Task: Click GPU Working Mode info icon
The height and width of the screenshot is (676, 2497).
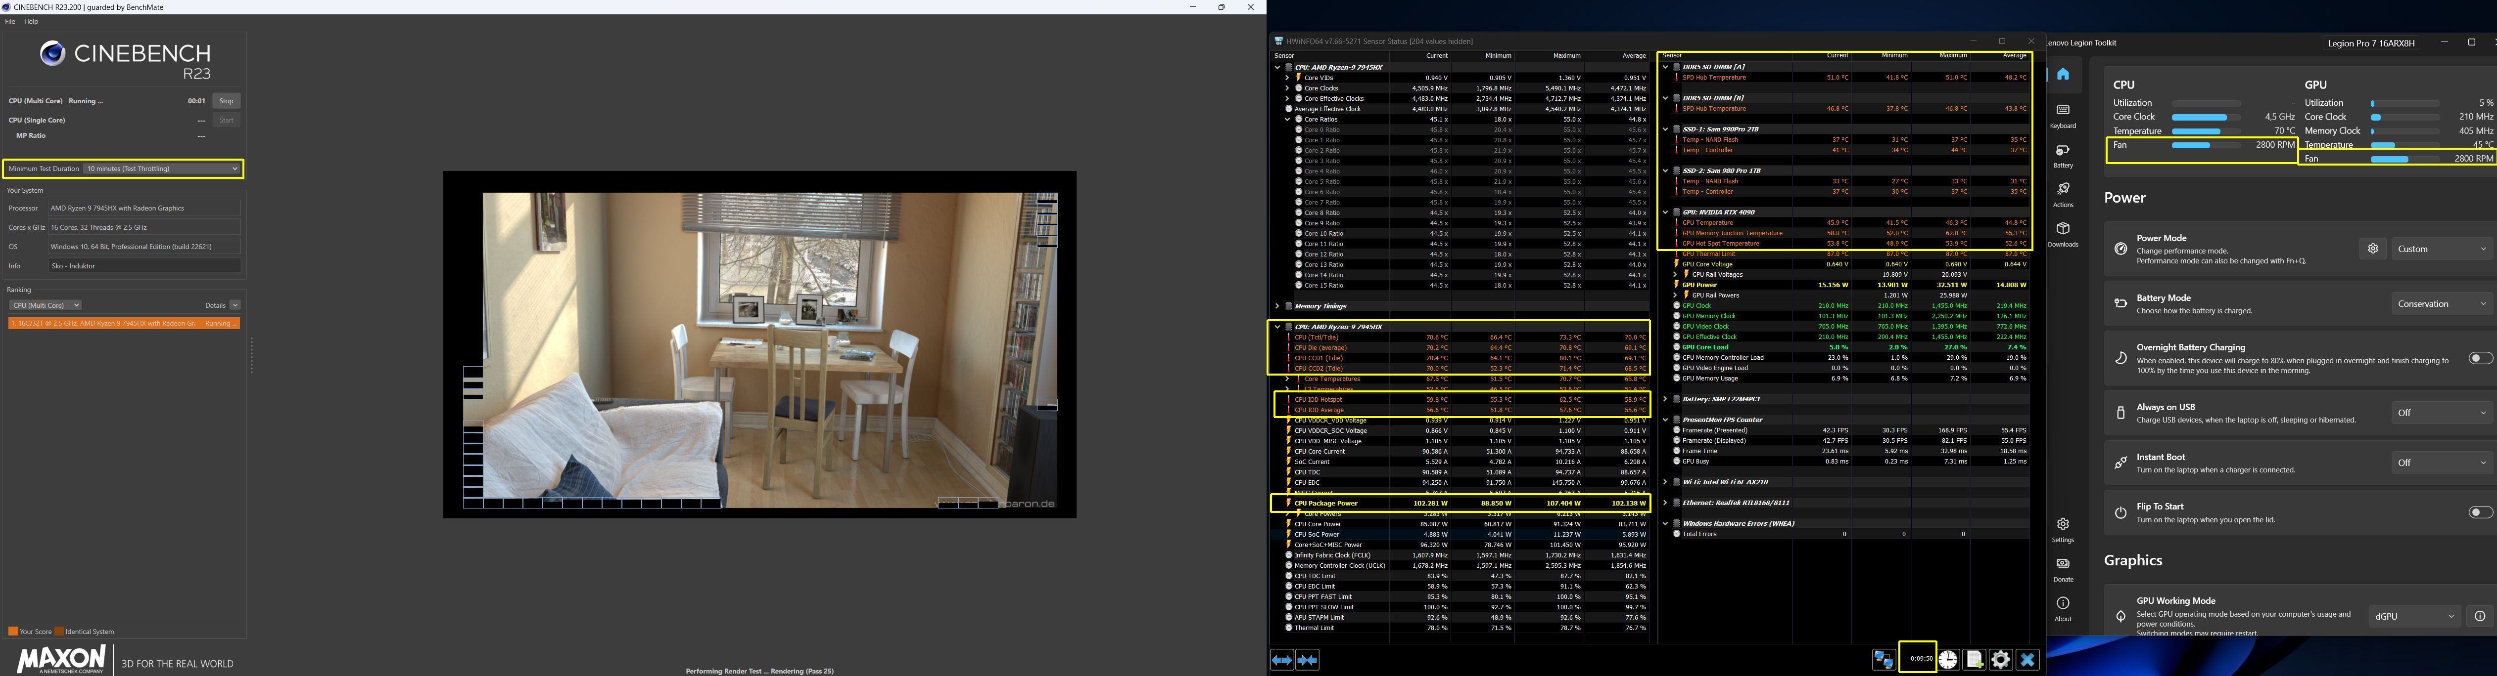Action: [x=2480, y=616]
